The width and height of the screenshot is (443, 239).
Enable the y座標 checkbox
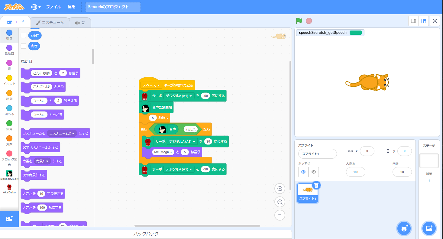click(23, 35)
